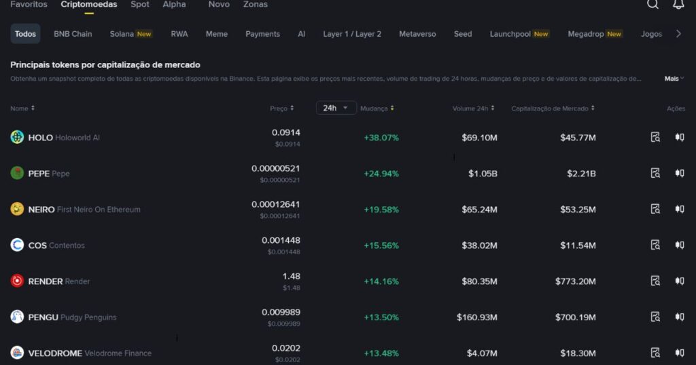Open the notifications bell icon
The width and height of the screenshot is (696, 365).
tap(678, 5)
